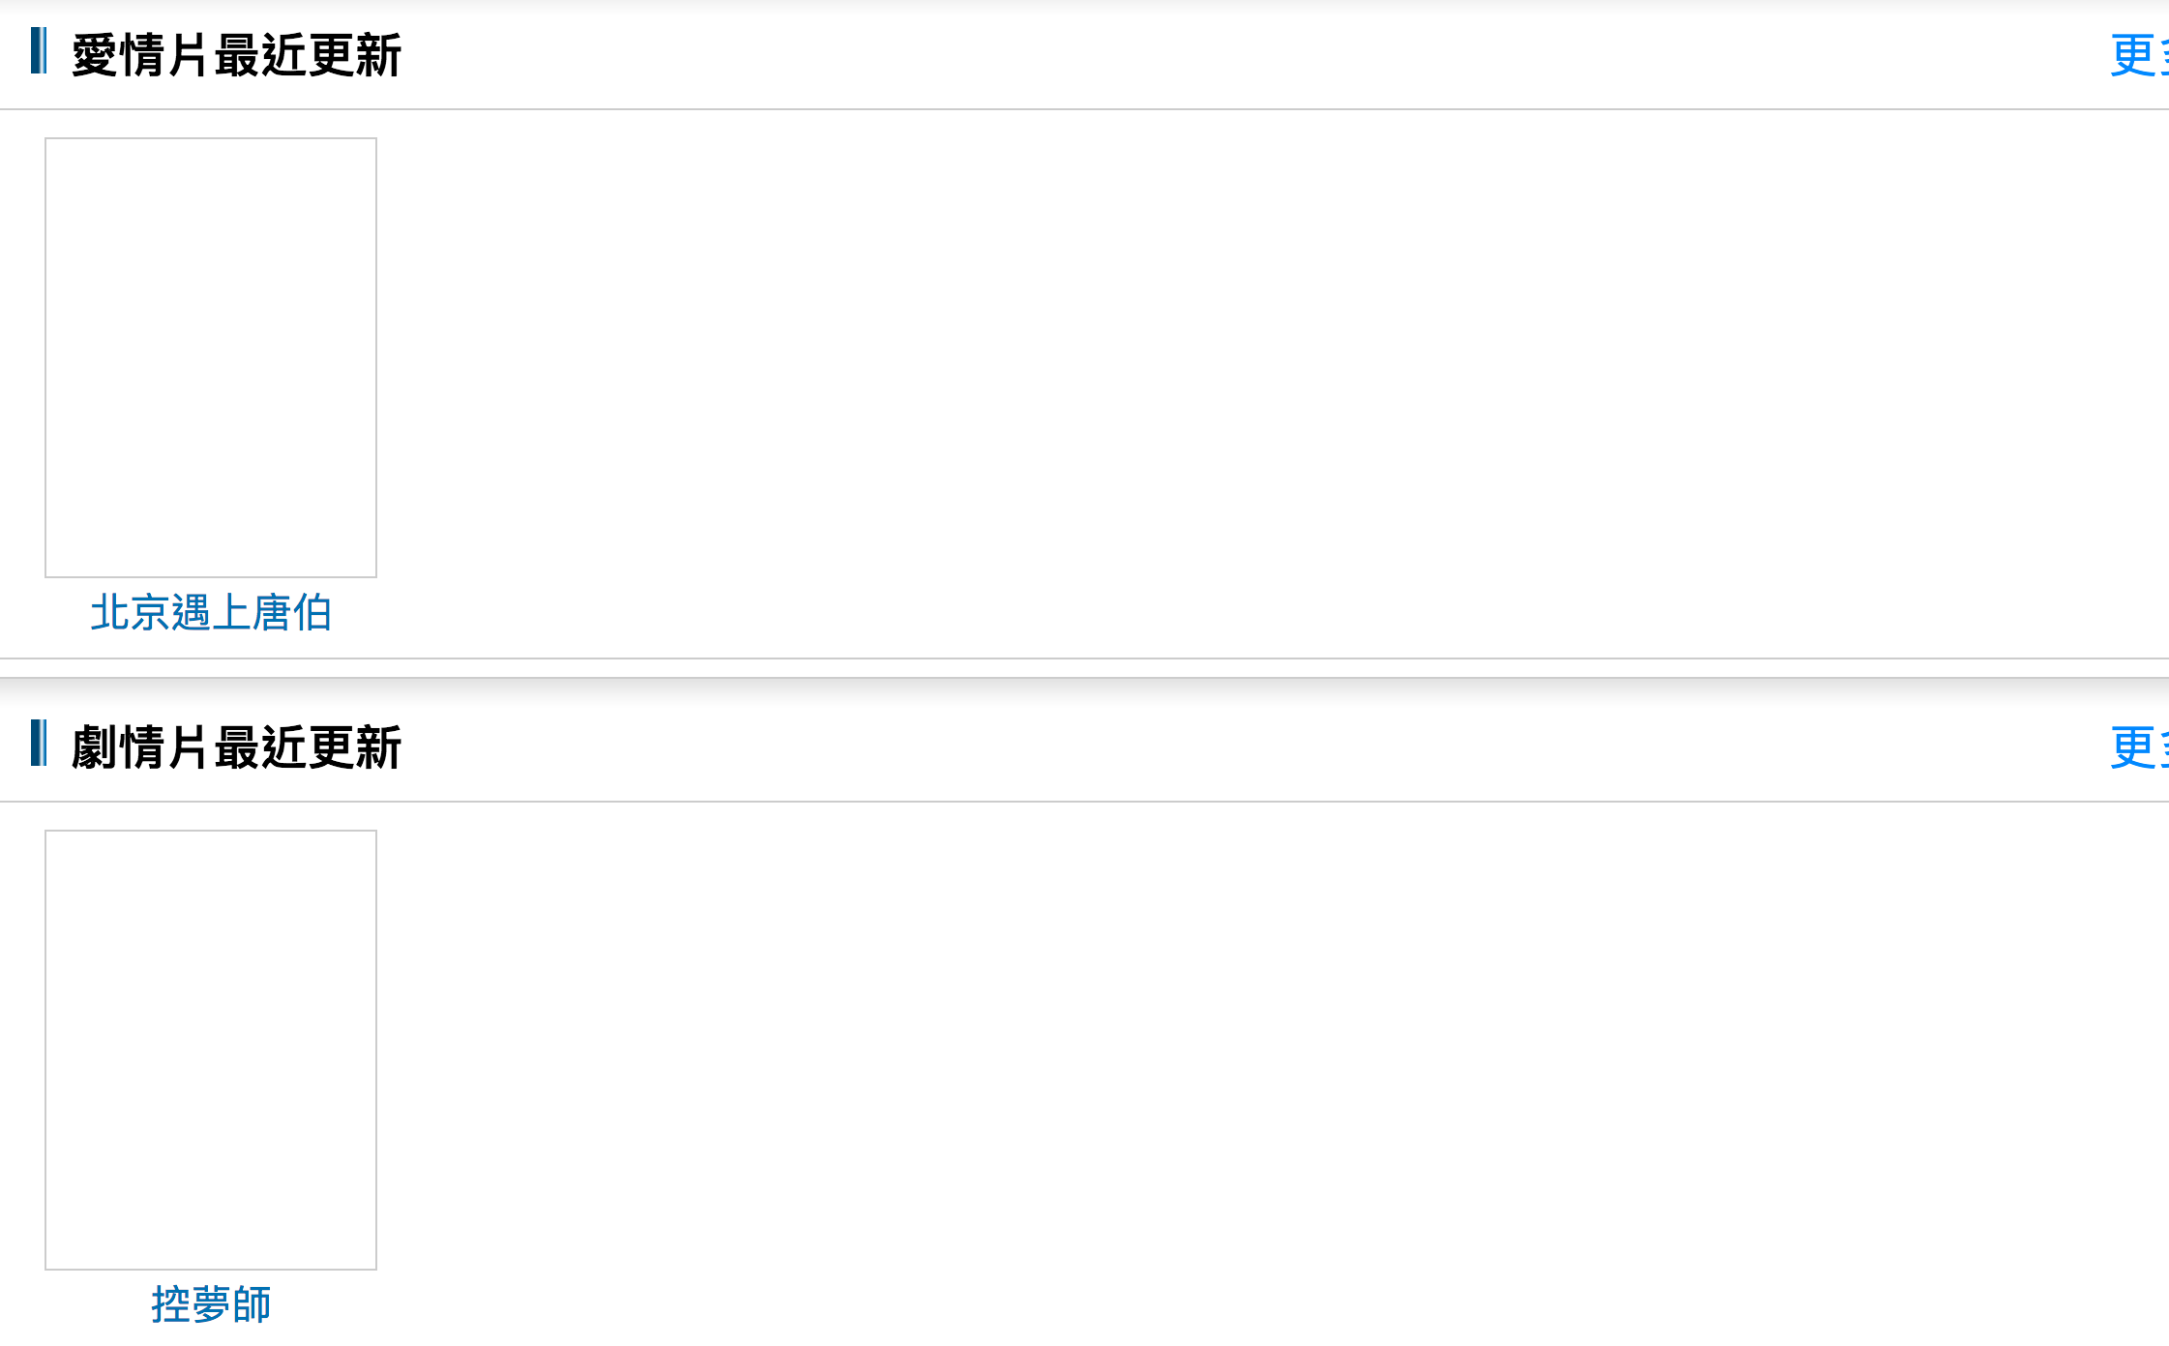This screenshot has width=2169, height=1346.
Task: View more drama films via lower 更多
Action: 2139,747
